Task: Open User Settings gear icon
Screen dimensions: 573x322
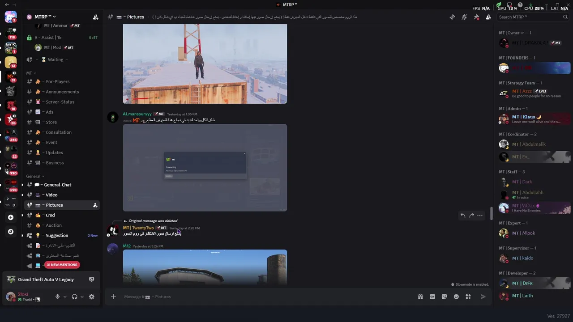Action: 91,297
